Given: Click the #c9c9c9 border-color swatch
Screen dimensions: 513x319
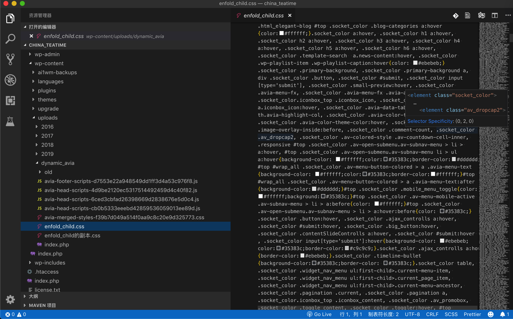Looking at the screenshot, I should (347, 249).
